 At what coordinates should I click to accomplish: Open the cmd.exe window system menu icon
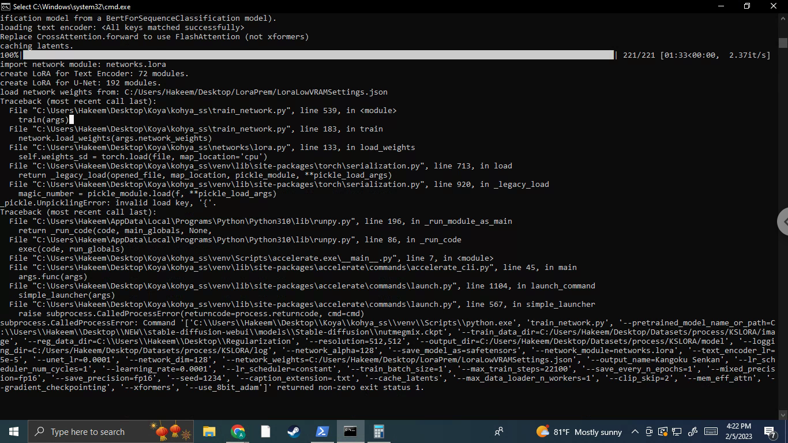(x=6, y=6)
